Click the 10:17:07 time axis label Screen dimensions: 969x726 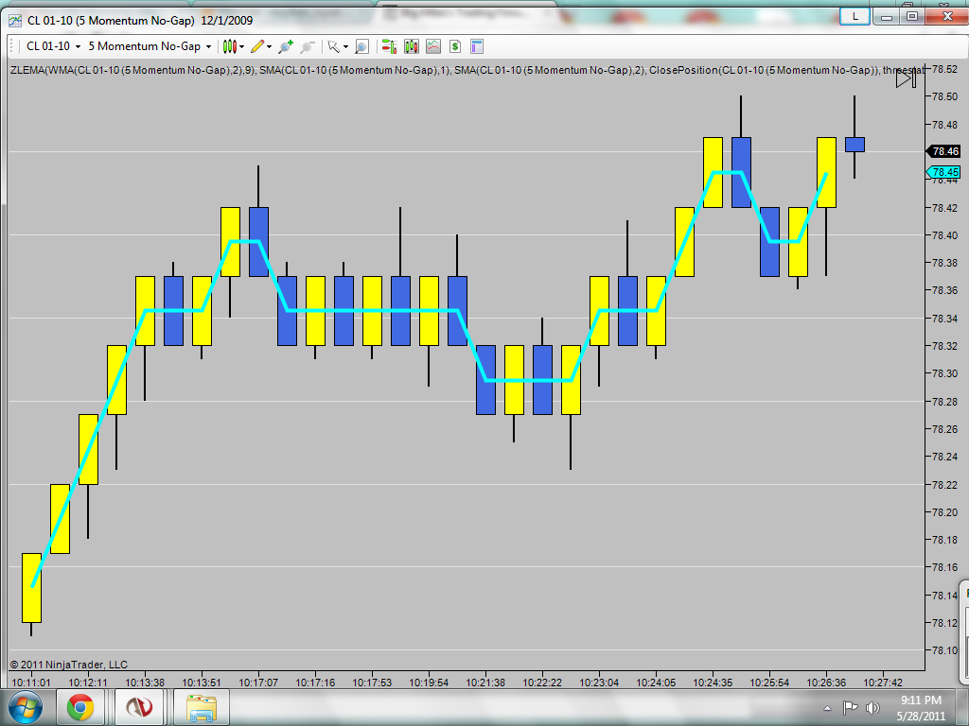coord(258,683)
